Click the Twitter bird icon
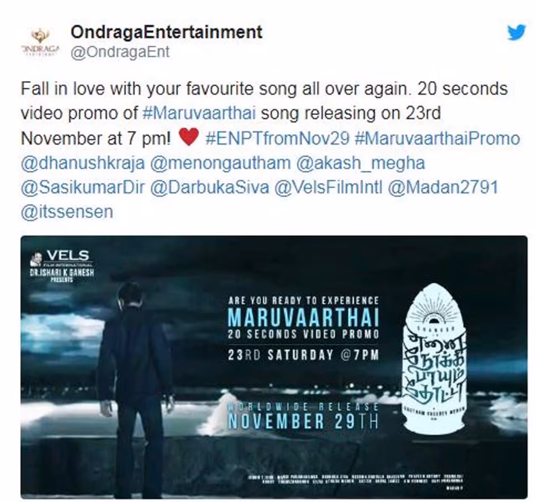This screenshot has height=502, width=536. (x=516, y=32)
